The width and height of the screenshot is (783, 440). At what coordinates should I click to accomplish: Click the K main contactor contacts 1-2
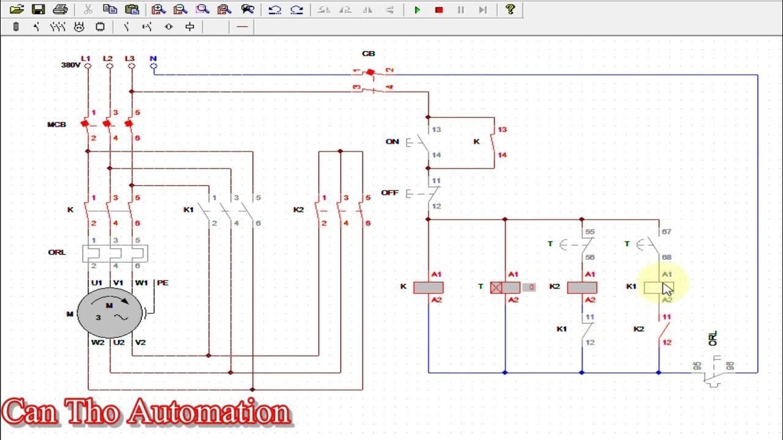(87, 210)
